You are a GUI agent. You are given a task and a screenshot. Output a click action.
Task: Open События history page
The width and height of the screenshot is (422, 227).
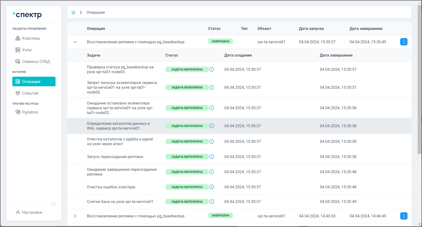(30, 93)
